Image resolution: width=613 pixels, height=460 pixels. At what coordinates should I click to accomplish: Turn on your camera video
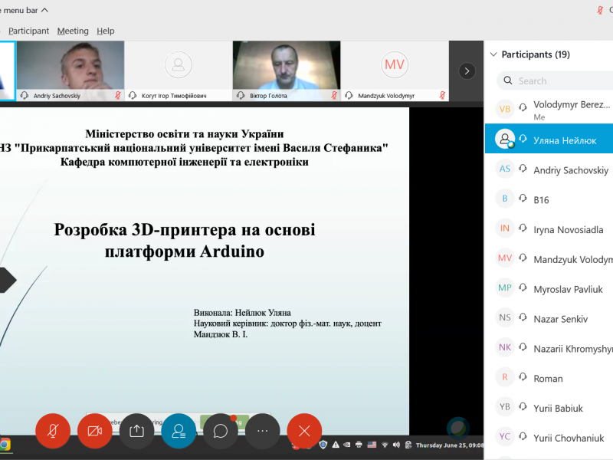click(95, 431)
